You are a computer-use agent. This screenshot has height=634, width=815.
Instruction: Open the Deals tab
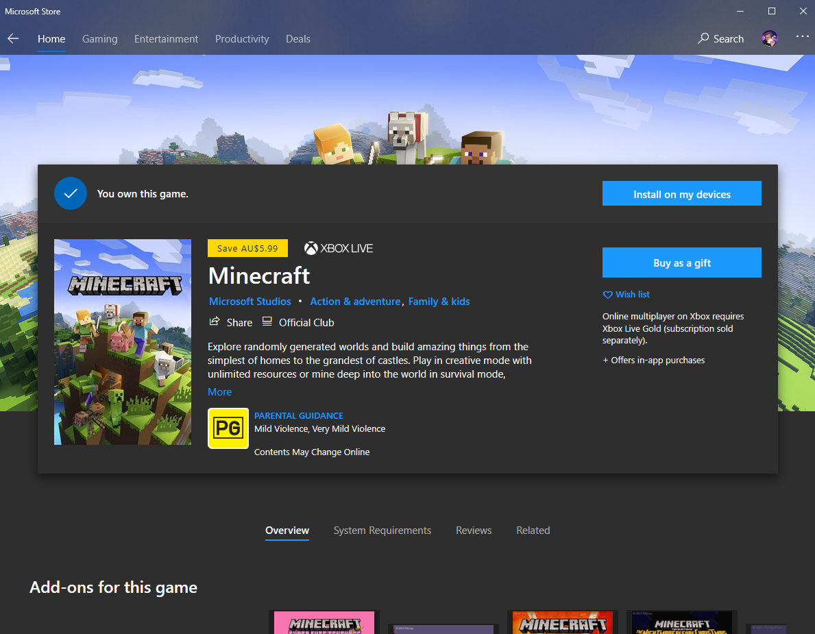coord(298,39)
